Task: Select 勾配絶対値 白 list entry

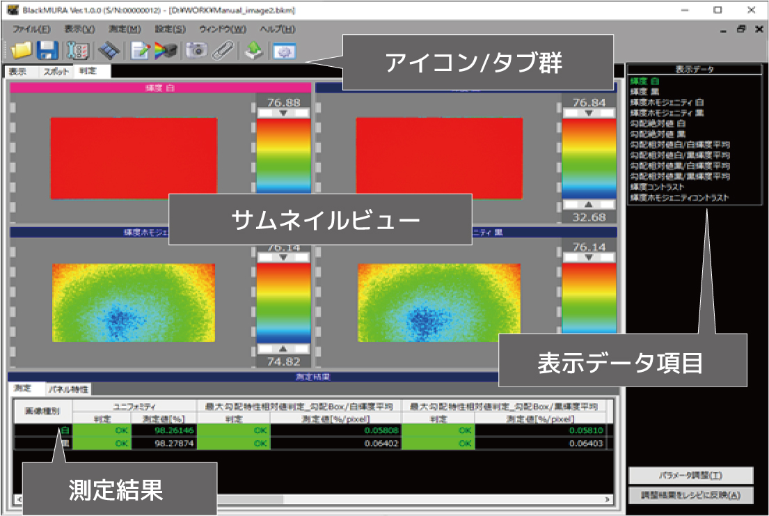Action: pos(658,123)
